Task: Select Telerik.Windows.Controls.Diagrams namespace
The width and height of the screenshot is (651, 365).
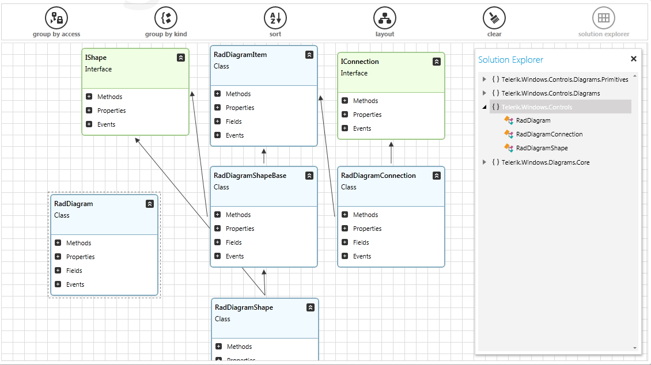Action: 551,93
